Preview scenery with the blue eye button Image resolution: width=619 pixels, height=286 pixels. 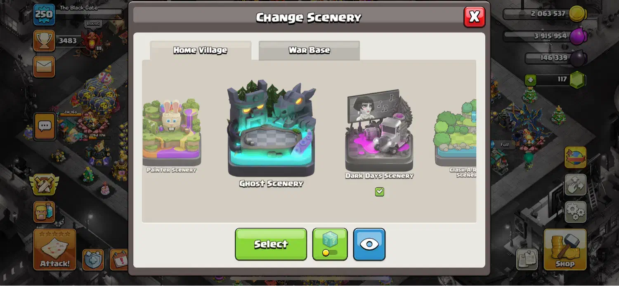coord(369,244)
